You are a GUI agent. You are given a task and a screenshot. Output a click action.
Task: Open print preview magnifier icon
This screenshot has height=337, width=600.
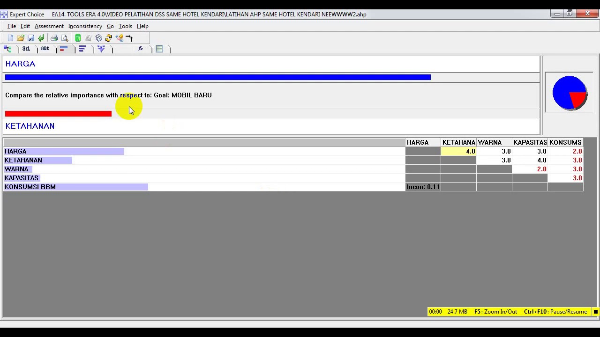pos(65,38)
